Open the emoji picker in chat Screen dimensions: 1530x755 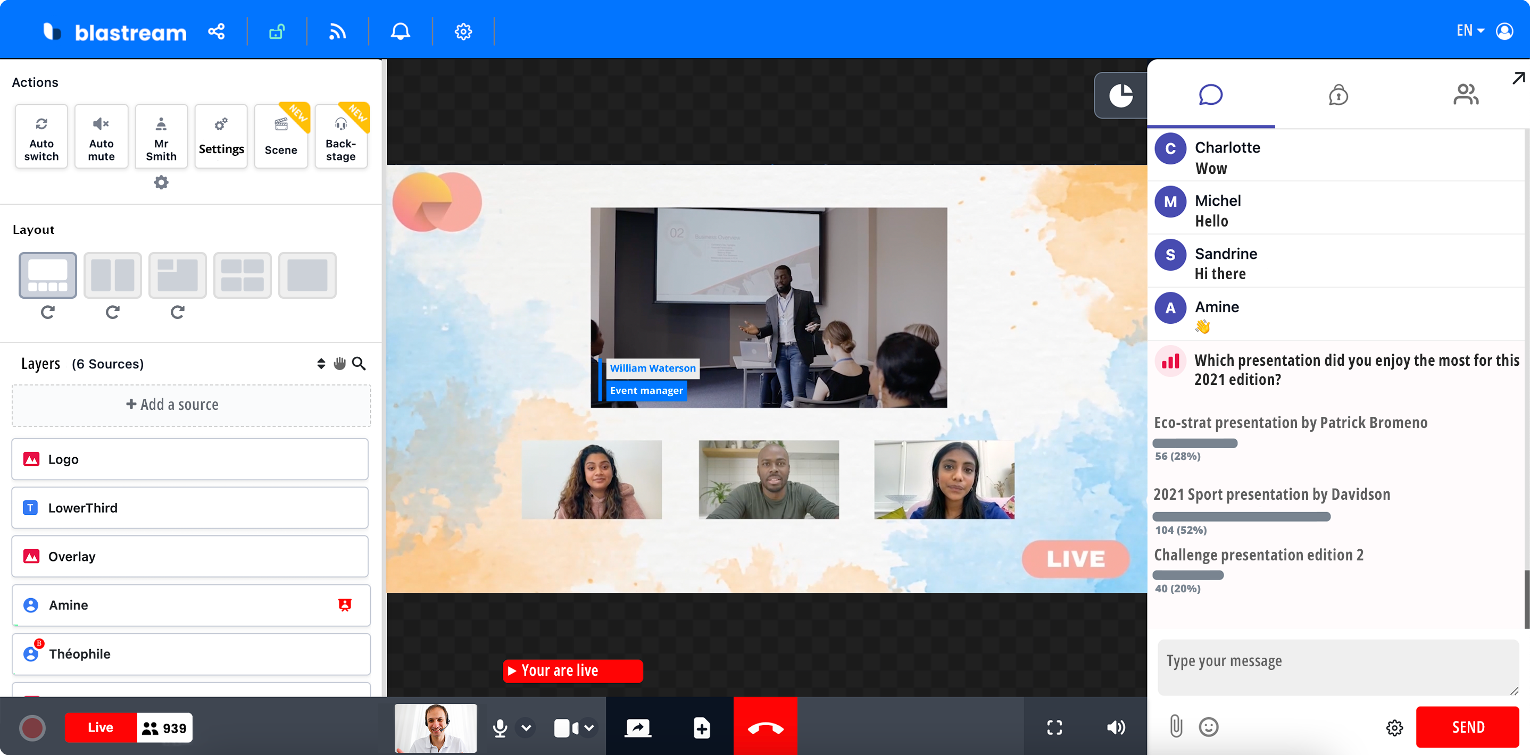pyautogui.click(x=1208, y=726)
